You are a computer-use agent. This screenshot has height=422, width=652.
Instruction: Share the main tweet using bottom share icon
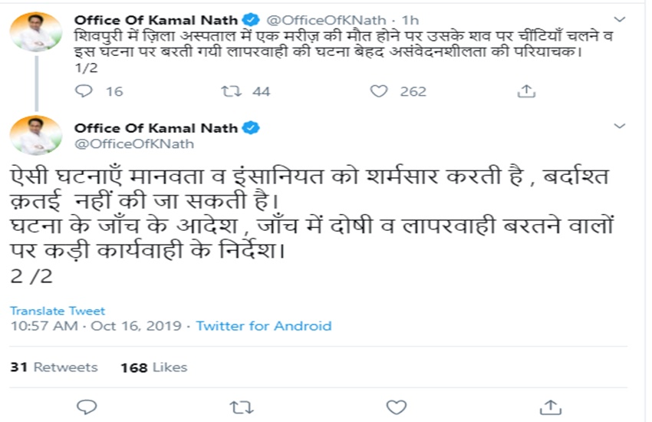pyautogui.click(x=550, y=405)
